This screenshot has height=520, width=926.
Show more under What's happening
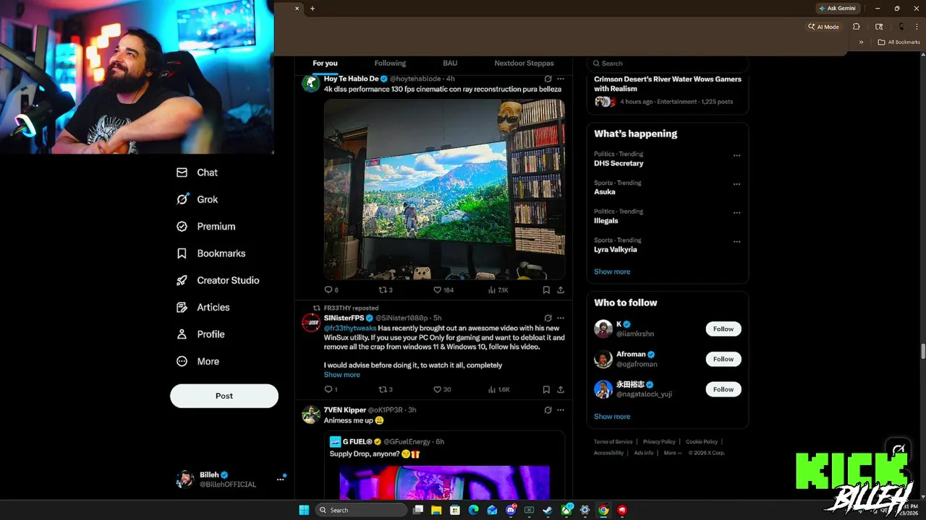pos(612,272)
